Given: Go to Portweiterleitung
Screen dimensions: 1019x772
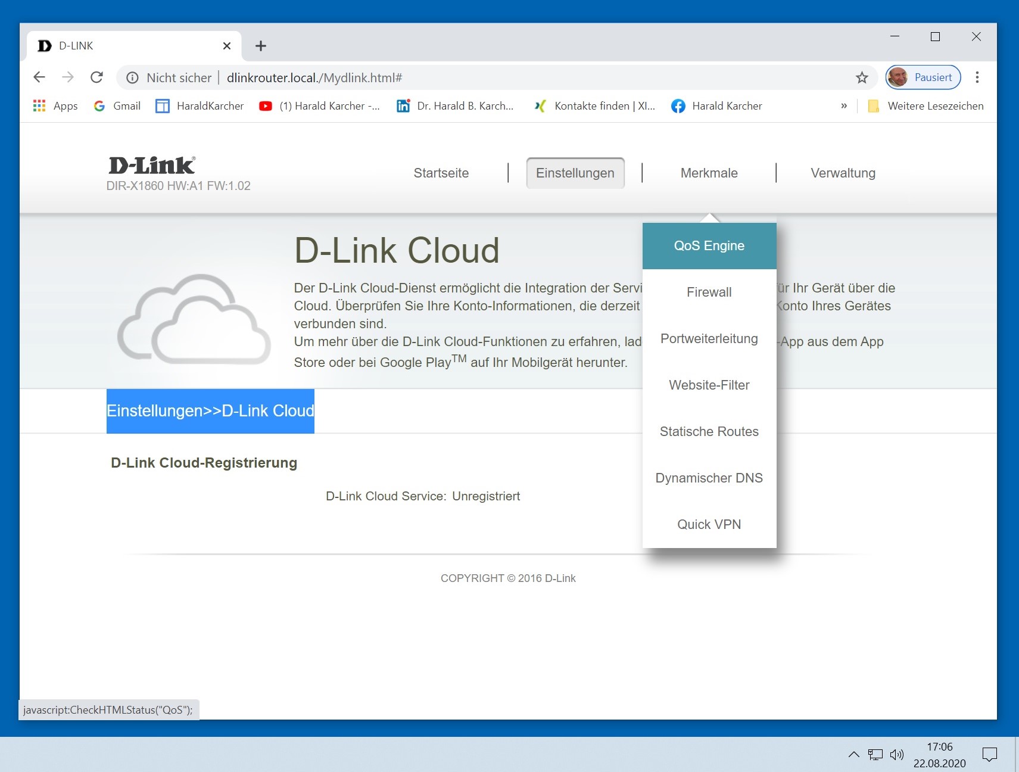Looking at the screenshot, I should pyautogui.click(x=709, y=339).
